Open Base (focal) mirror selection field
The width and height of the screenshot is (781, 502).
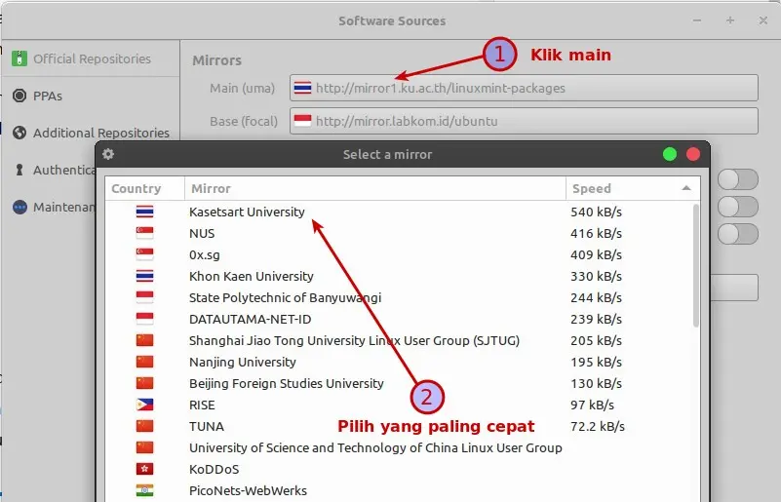point(524,121)
